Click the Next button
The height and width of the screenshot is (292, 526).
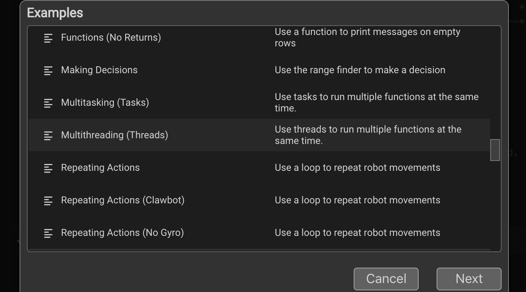coord(469,279)
